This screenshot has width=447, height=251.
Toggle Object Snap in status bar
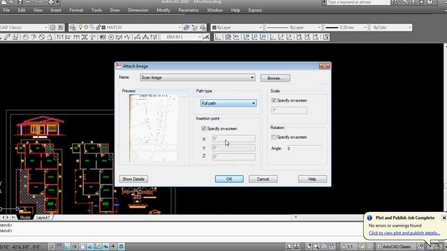click(x=82, y=247)
